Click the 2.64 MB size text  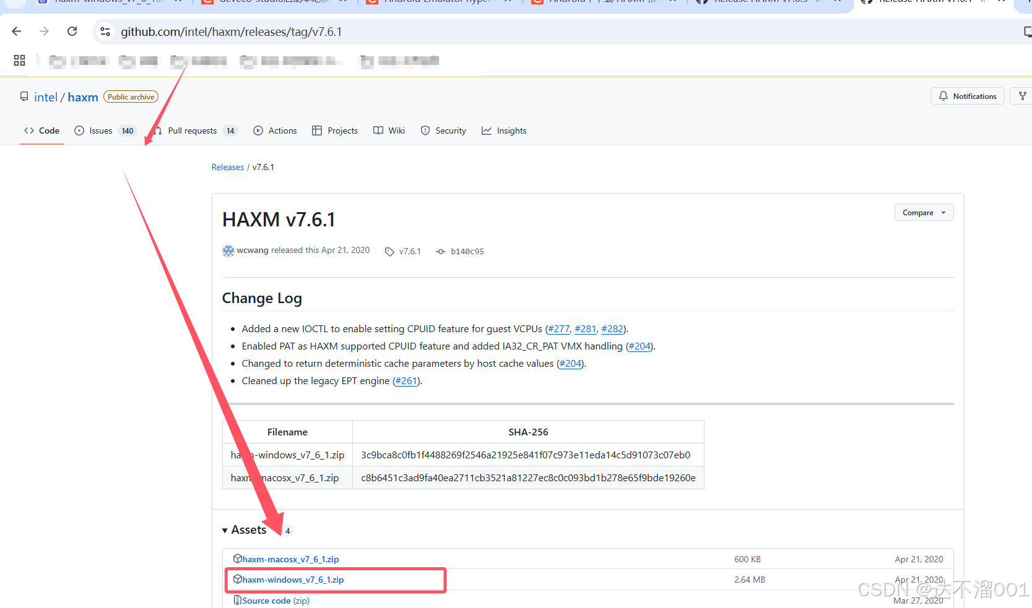750,580
